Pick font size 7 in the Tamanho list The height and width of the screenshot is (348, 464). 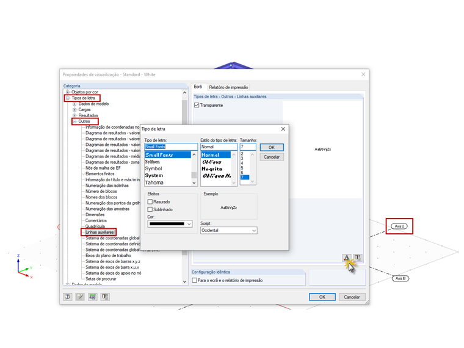[x=244, y=177]
